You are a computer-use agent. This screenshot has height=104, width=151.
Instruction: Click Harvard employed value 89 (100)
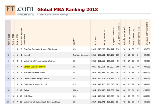pos(146,73)
